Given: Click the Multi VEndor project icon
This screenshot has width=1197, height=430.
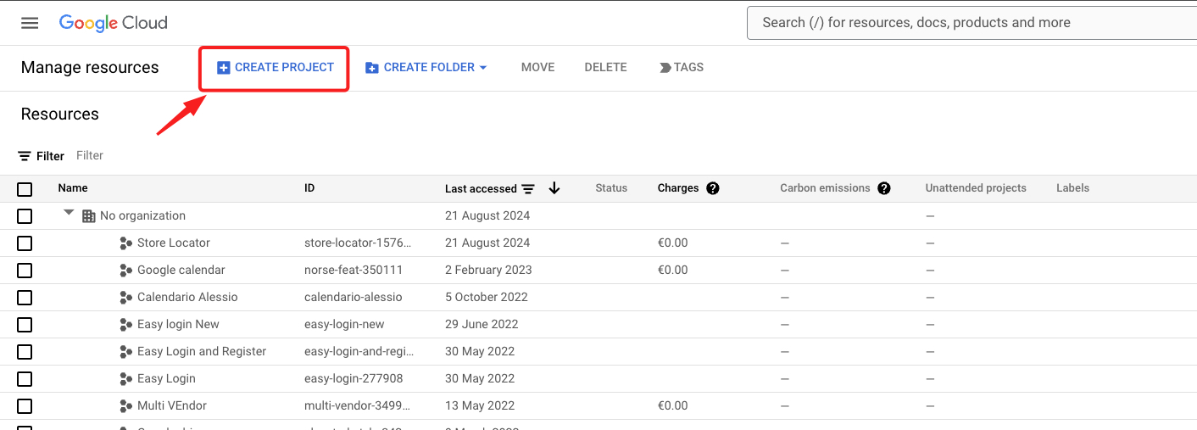Looking at the screenshot, I should click(x=125, y=406).
